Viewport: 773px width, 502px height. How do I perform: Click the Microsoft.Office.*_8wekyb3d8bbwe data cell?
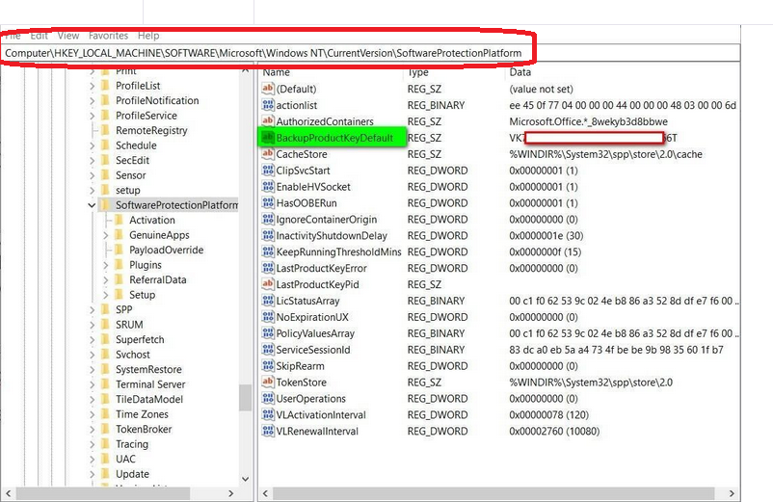point(588,121)
